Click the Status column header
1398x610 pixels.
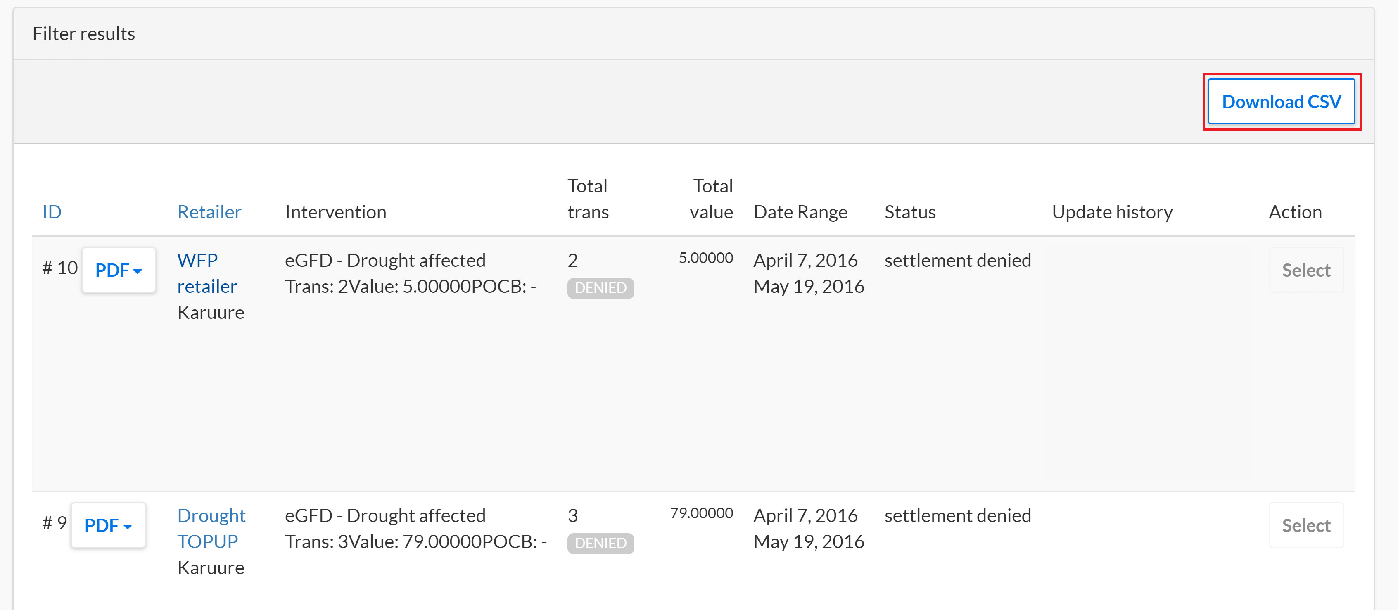click(x=909, y=211)
